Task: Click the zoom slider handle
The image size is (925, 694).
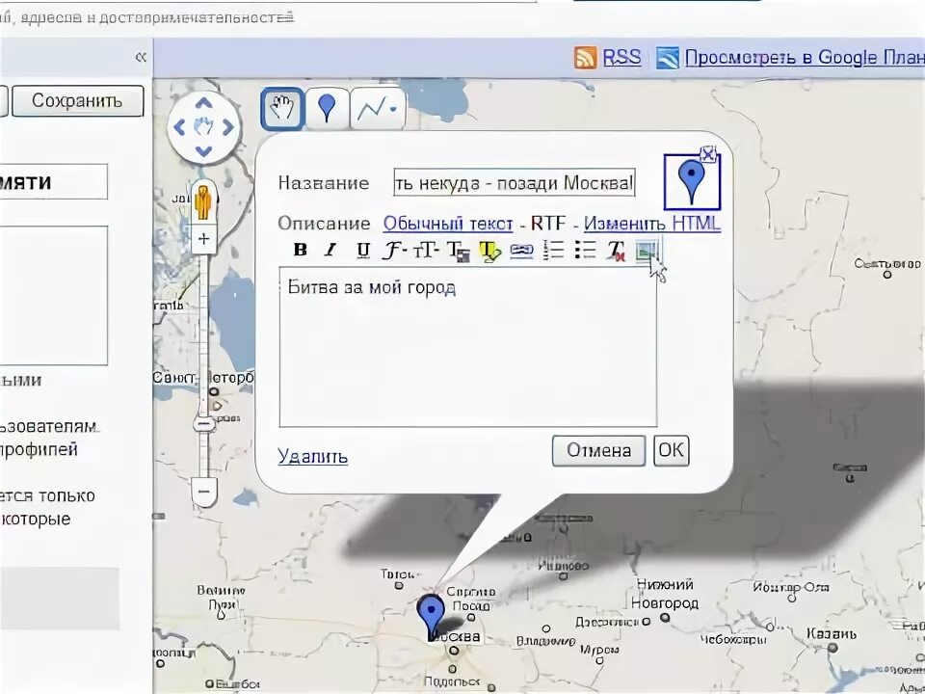Action: 204,423
